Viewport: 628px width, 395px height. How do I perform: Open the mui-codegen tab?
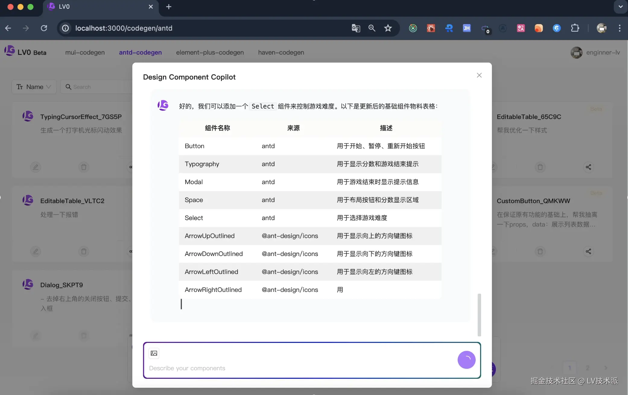85,52
